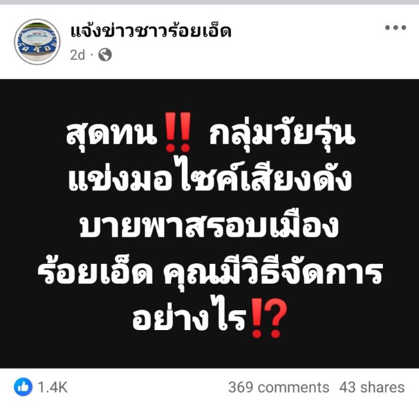419x411 pixels.
Task: Click the คุณมีวิธีจัดการ text in the image
Action: click(272, 272)
